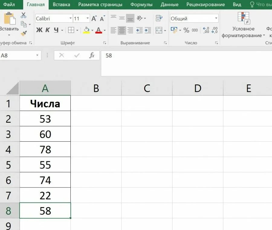Click the yellow fill color swatch
Image resolution: width=272 pixels, height=230 pixels.
click(86, 32)
